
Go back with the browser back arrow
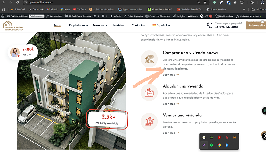tap(4, 2)
